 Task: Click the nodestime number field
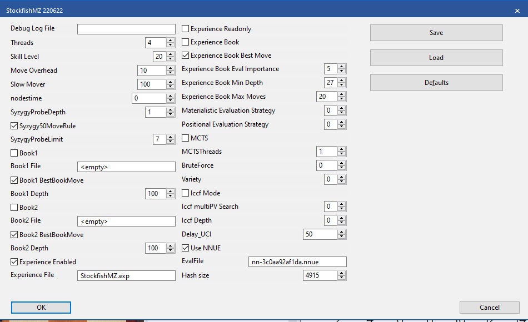pyautogui.click(x=149, y=98)
